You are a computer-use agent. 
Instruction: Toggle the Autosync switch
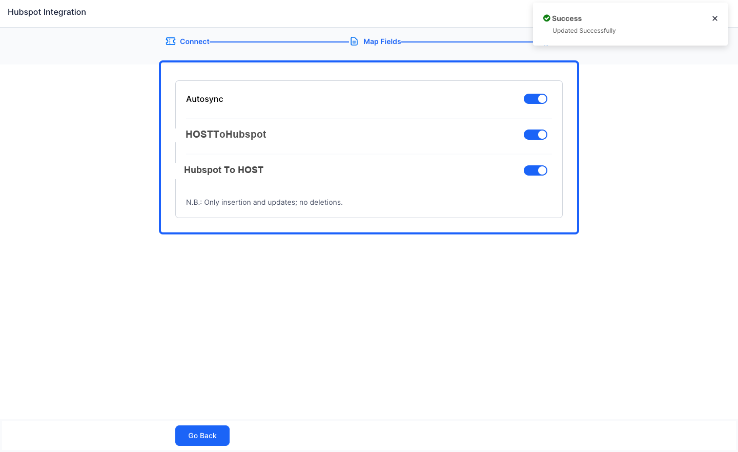pyautogui.click(x=536, y=99)
